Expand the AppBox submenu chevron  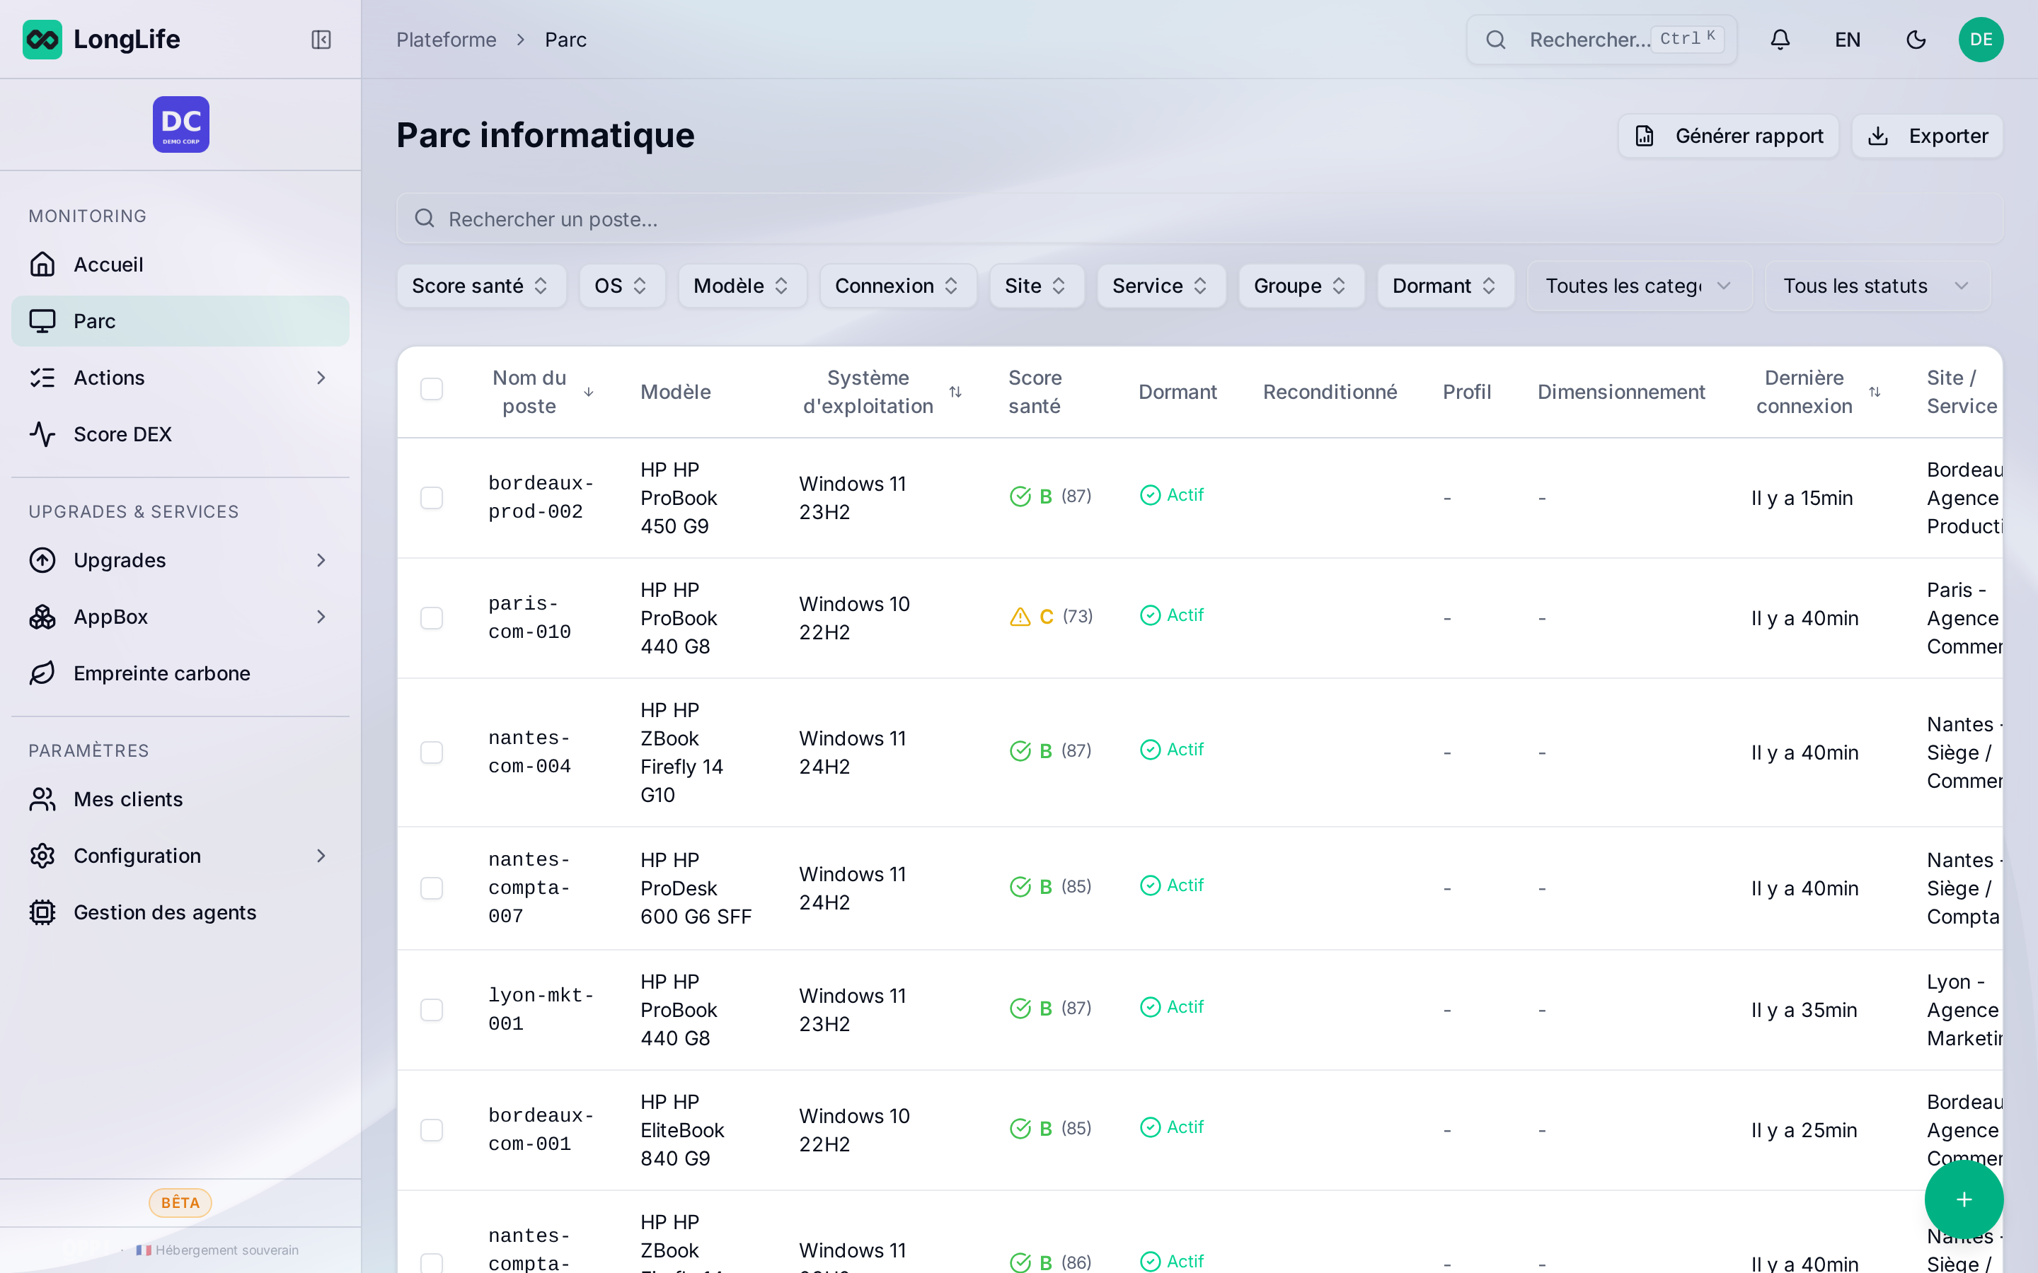[321, 617]
